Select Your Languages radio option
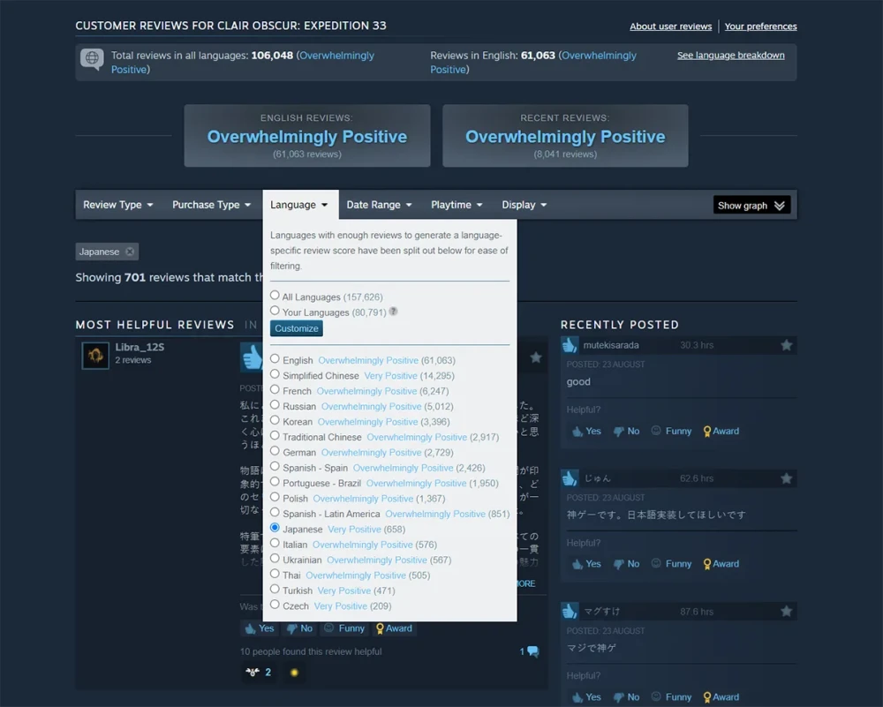 tap(275, 310)
